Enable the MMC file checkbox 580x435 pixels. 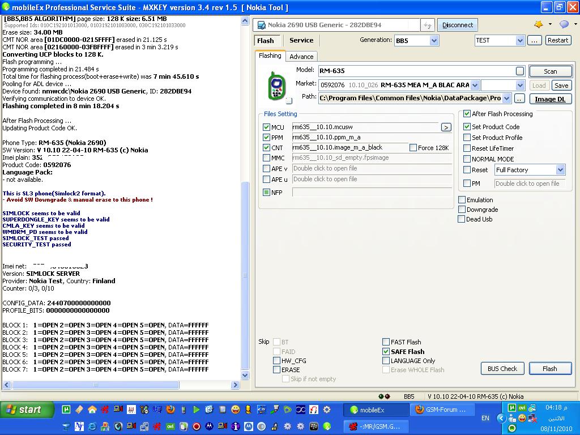coord(266,158)
